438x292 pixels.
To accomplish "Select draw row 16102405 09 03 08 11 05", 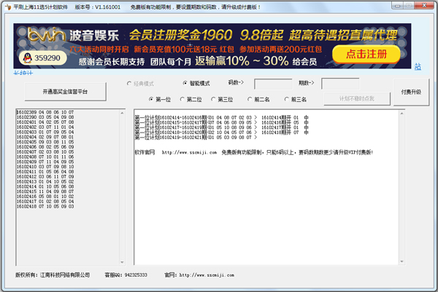I will [45, 142].
